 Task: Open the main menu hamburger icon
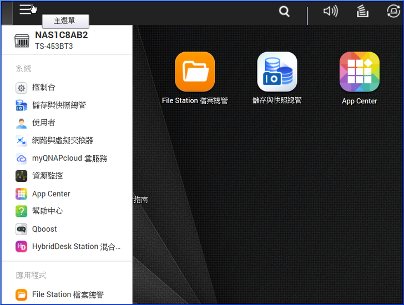tap(26, 9)
